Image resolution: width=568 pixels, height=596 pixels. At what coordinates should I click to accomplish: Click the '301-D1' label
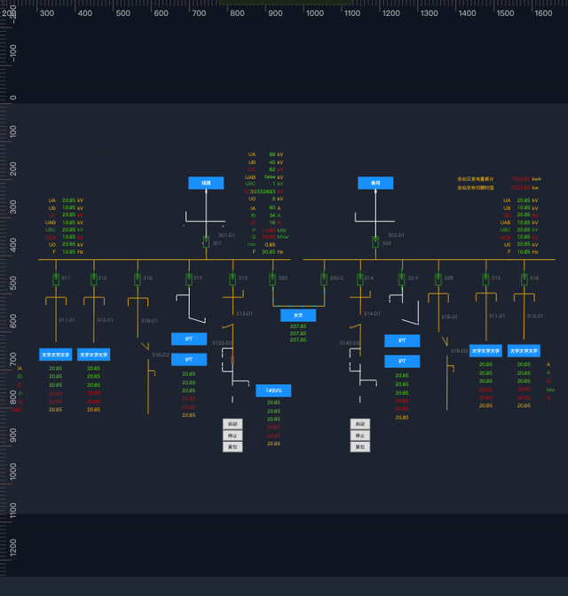pyautogui.click(x=227, y=235)
